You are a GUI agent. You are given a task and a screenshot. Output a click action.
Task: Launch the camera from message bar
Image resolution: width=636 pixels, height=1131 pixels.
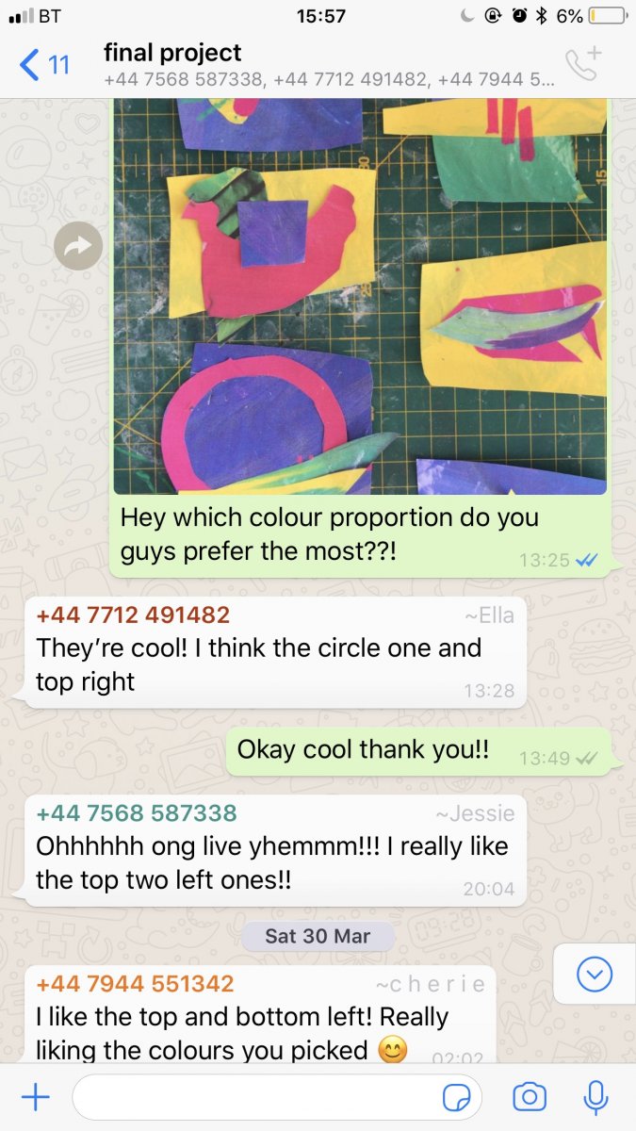click(x=530, y=1097)
